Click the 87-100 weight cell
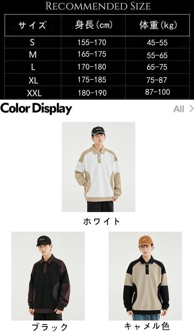Viewport: 194px width, 333px height. click(157, 92)
